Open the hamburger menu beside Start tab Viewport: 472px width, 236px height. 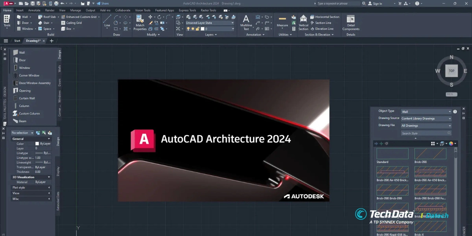pyautogui.click(x=6, y=41)
